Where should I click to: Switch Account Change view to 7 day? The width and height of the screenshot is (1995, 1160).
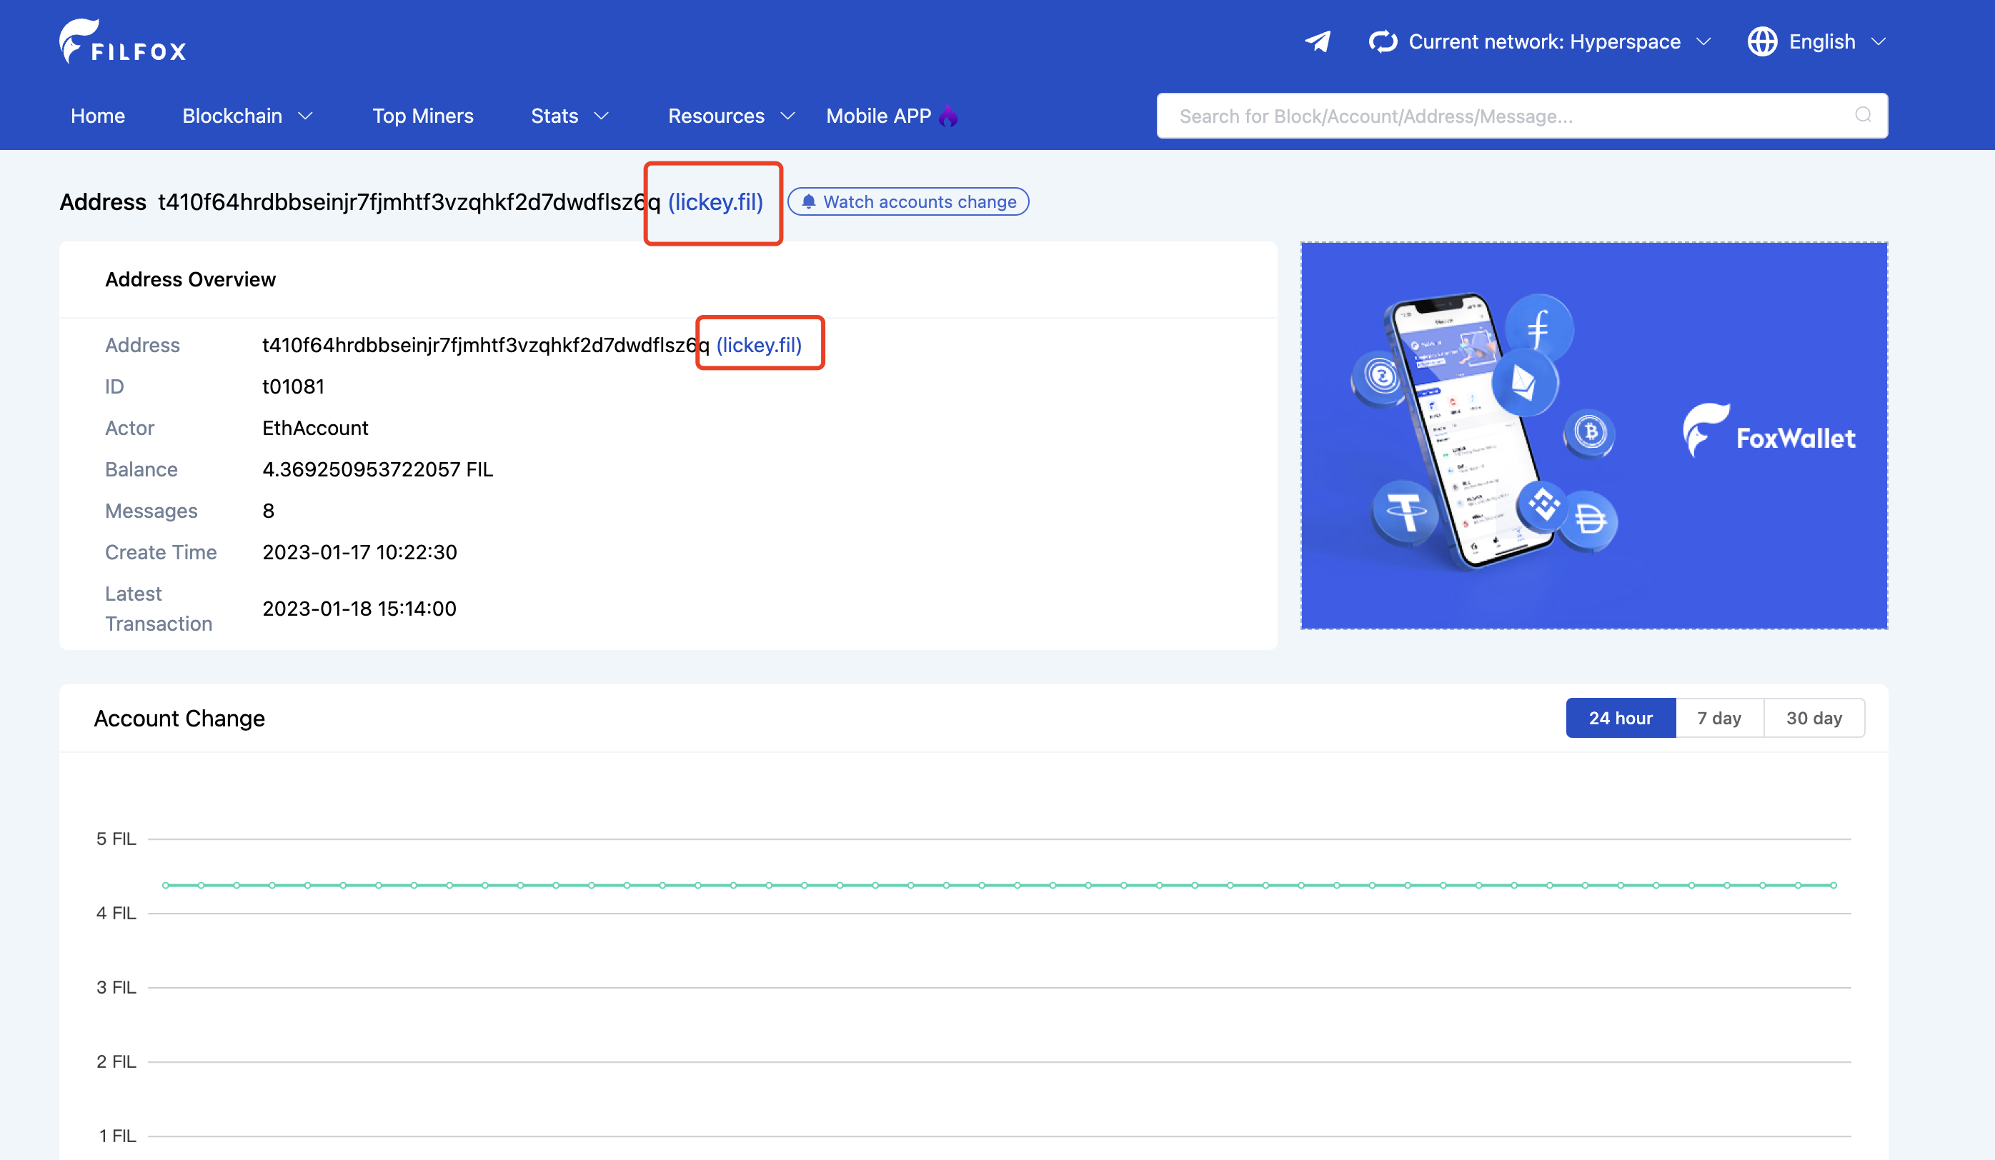point(1718,718)
